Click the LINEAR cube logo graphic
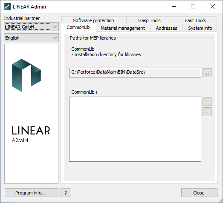Screen dimensions: 223x203 [26, 75]
